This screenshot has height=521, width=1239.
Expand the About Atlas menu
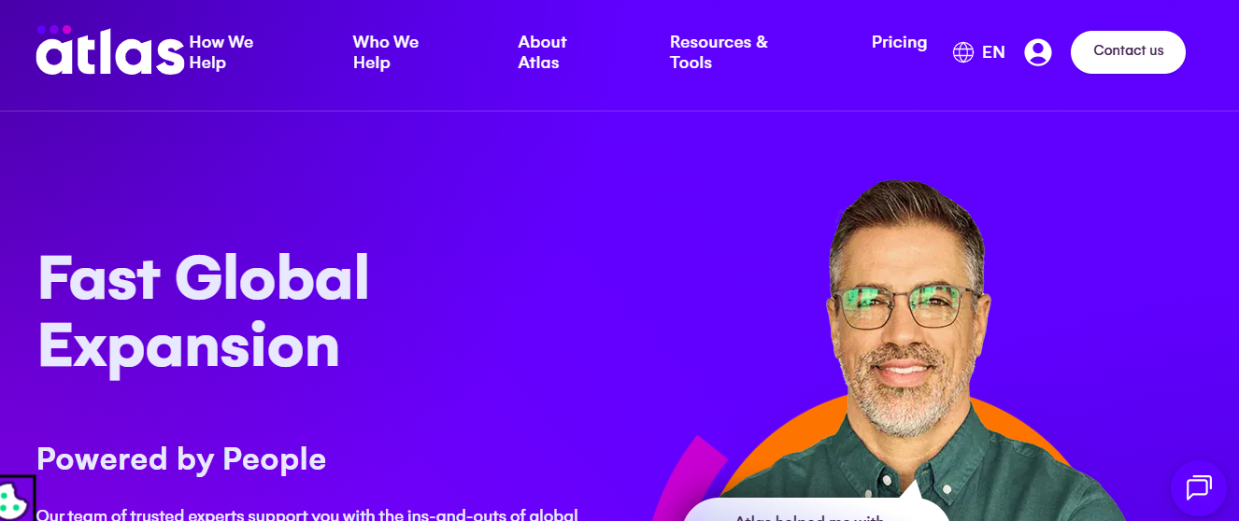click(x=543, y=52)
